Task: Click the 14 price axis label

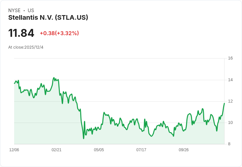Action: point(230,80)
